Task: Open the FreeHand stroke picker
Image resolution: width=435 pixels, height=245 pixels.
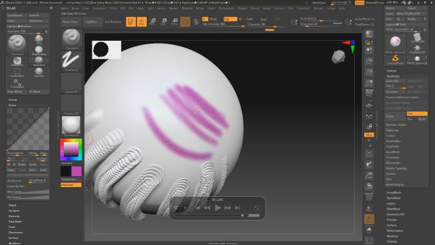Action: coord(71,61)
